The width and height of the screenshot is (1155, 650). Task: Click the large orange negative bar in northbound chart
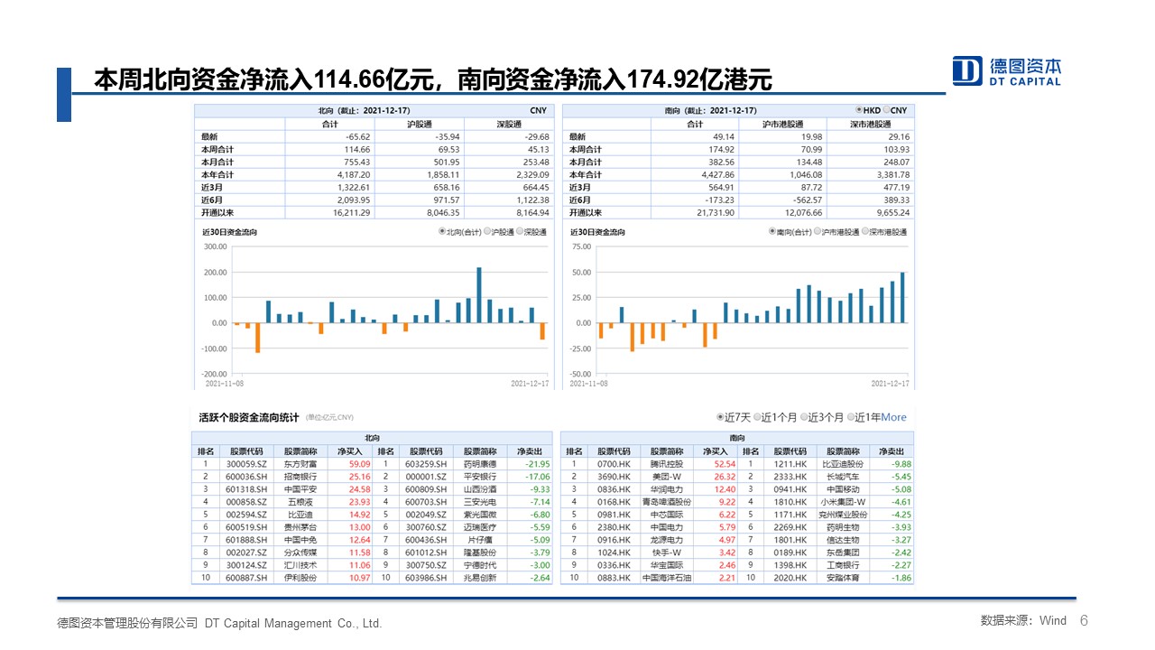click(x=257, y=338)
